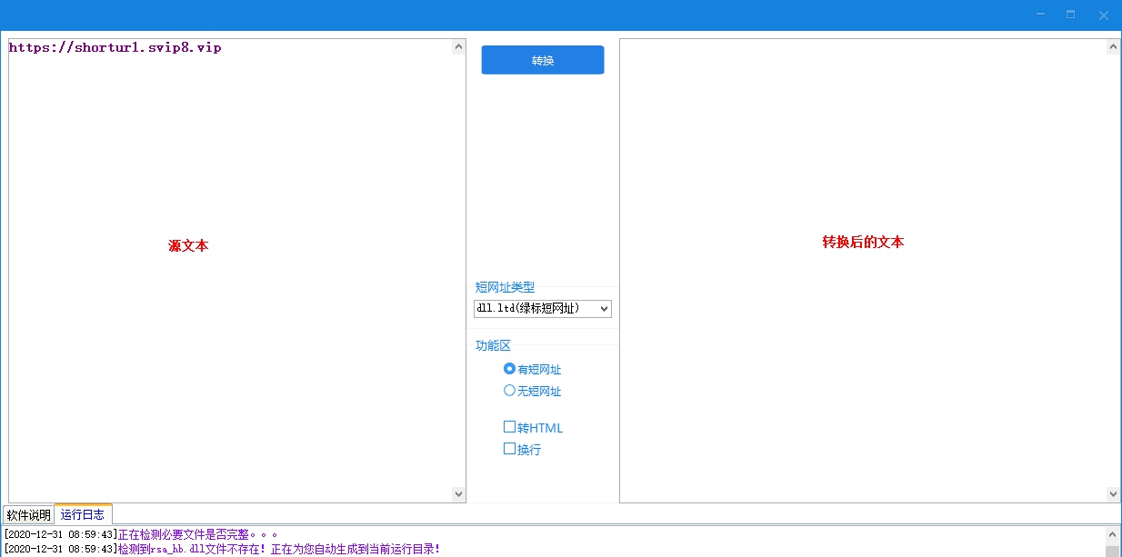Viewport: 1122px width, 557px height.
Task: Click the minimize icon in the title bar
Action: pos(1038,15)
